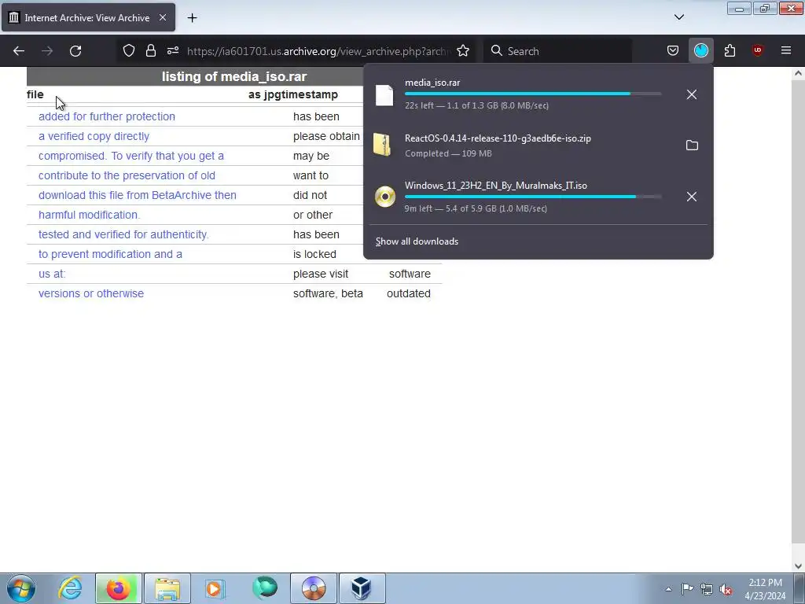Image resolution: width=805 pixels, height=604 pixels.
Task: Open link 'compromised. To verify that you get a'
Action: tap(131, 156)
